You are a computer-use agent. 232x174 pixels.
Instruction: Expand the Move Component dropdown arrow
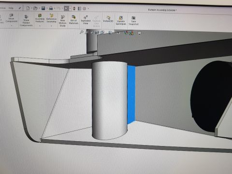(11, 26)
